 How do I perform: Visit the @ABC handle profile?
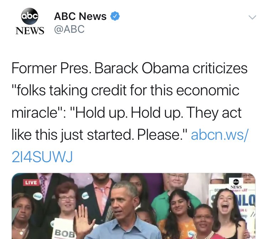pos(69,29)
